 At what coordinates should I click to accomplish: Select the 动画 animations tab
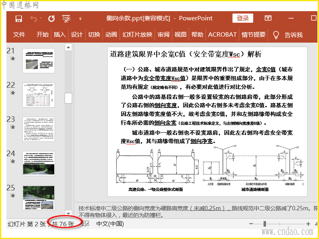point(111,35)
